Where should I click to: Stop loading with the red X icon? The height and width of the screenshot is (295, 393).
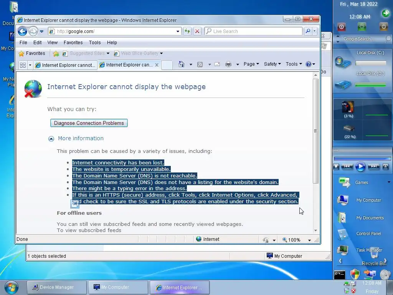[197, 31]
